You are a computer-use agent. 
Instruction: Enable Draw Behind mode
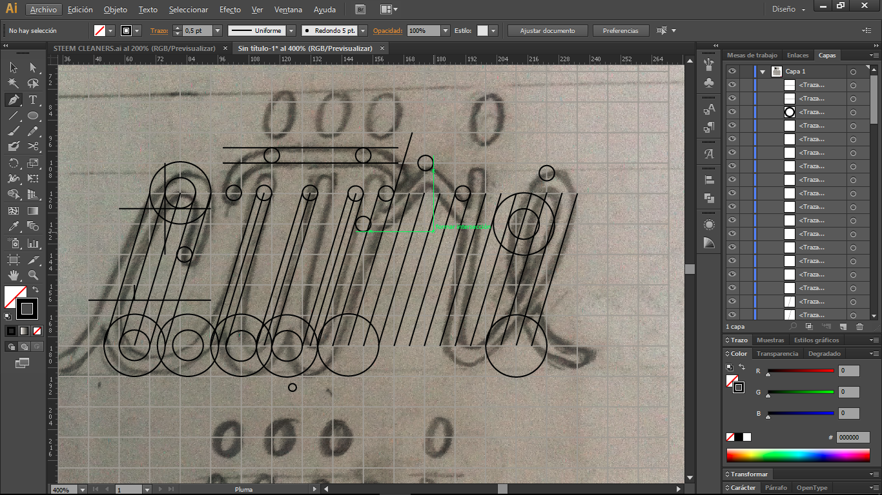[24, 347]
